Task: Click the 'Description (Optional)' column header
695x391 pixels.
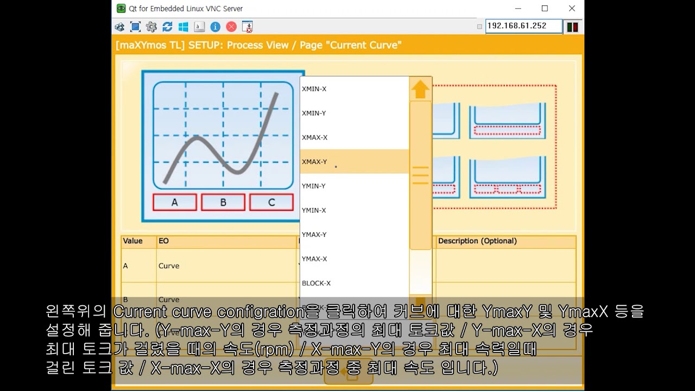Action: tap(506, 242)
